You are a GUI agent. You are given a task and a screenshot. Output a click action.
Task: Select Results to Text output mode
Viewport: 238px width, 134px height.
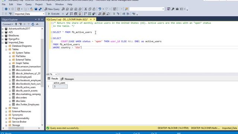[100, 14]
